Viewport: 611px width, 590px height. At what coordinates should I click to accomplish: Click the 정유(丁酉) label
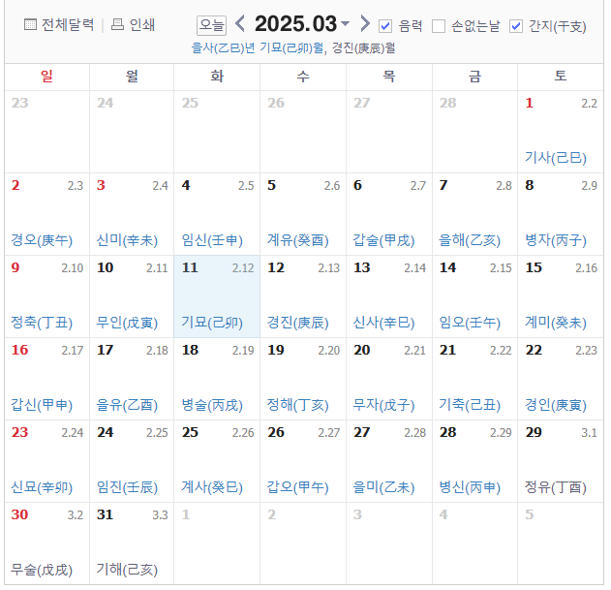pos(555,487)
